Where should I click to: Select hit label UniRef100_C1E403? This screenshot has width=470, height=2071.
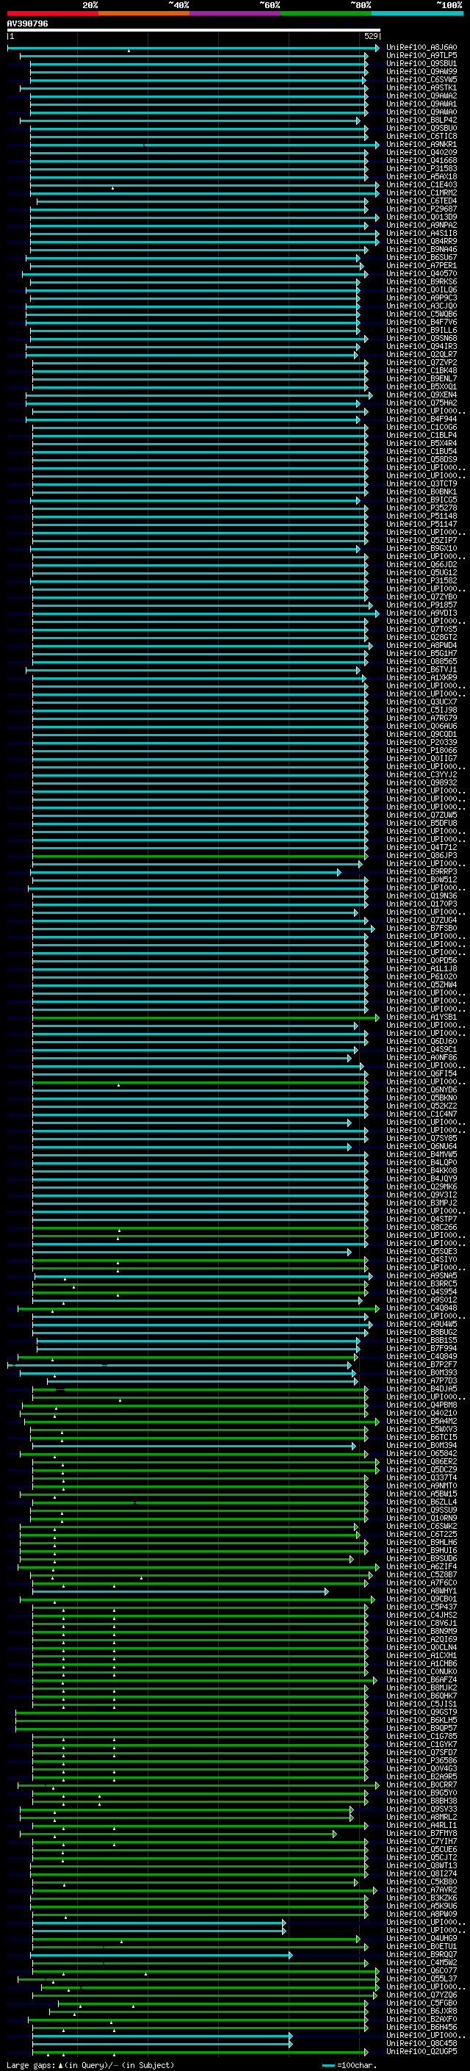422,185
